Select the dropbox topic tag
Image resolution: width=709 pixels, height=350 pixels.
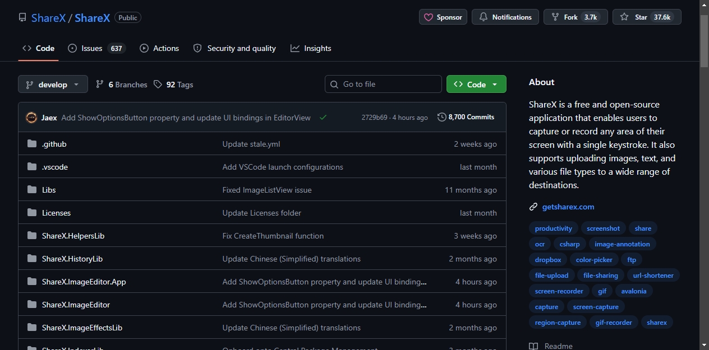[x=548, y=260]
